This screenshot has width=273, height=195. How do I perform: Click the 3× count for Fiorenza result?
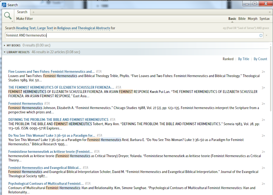pyautogui.click(x=263, y=88)
